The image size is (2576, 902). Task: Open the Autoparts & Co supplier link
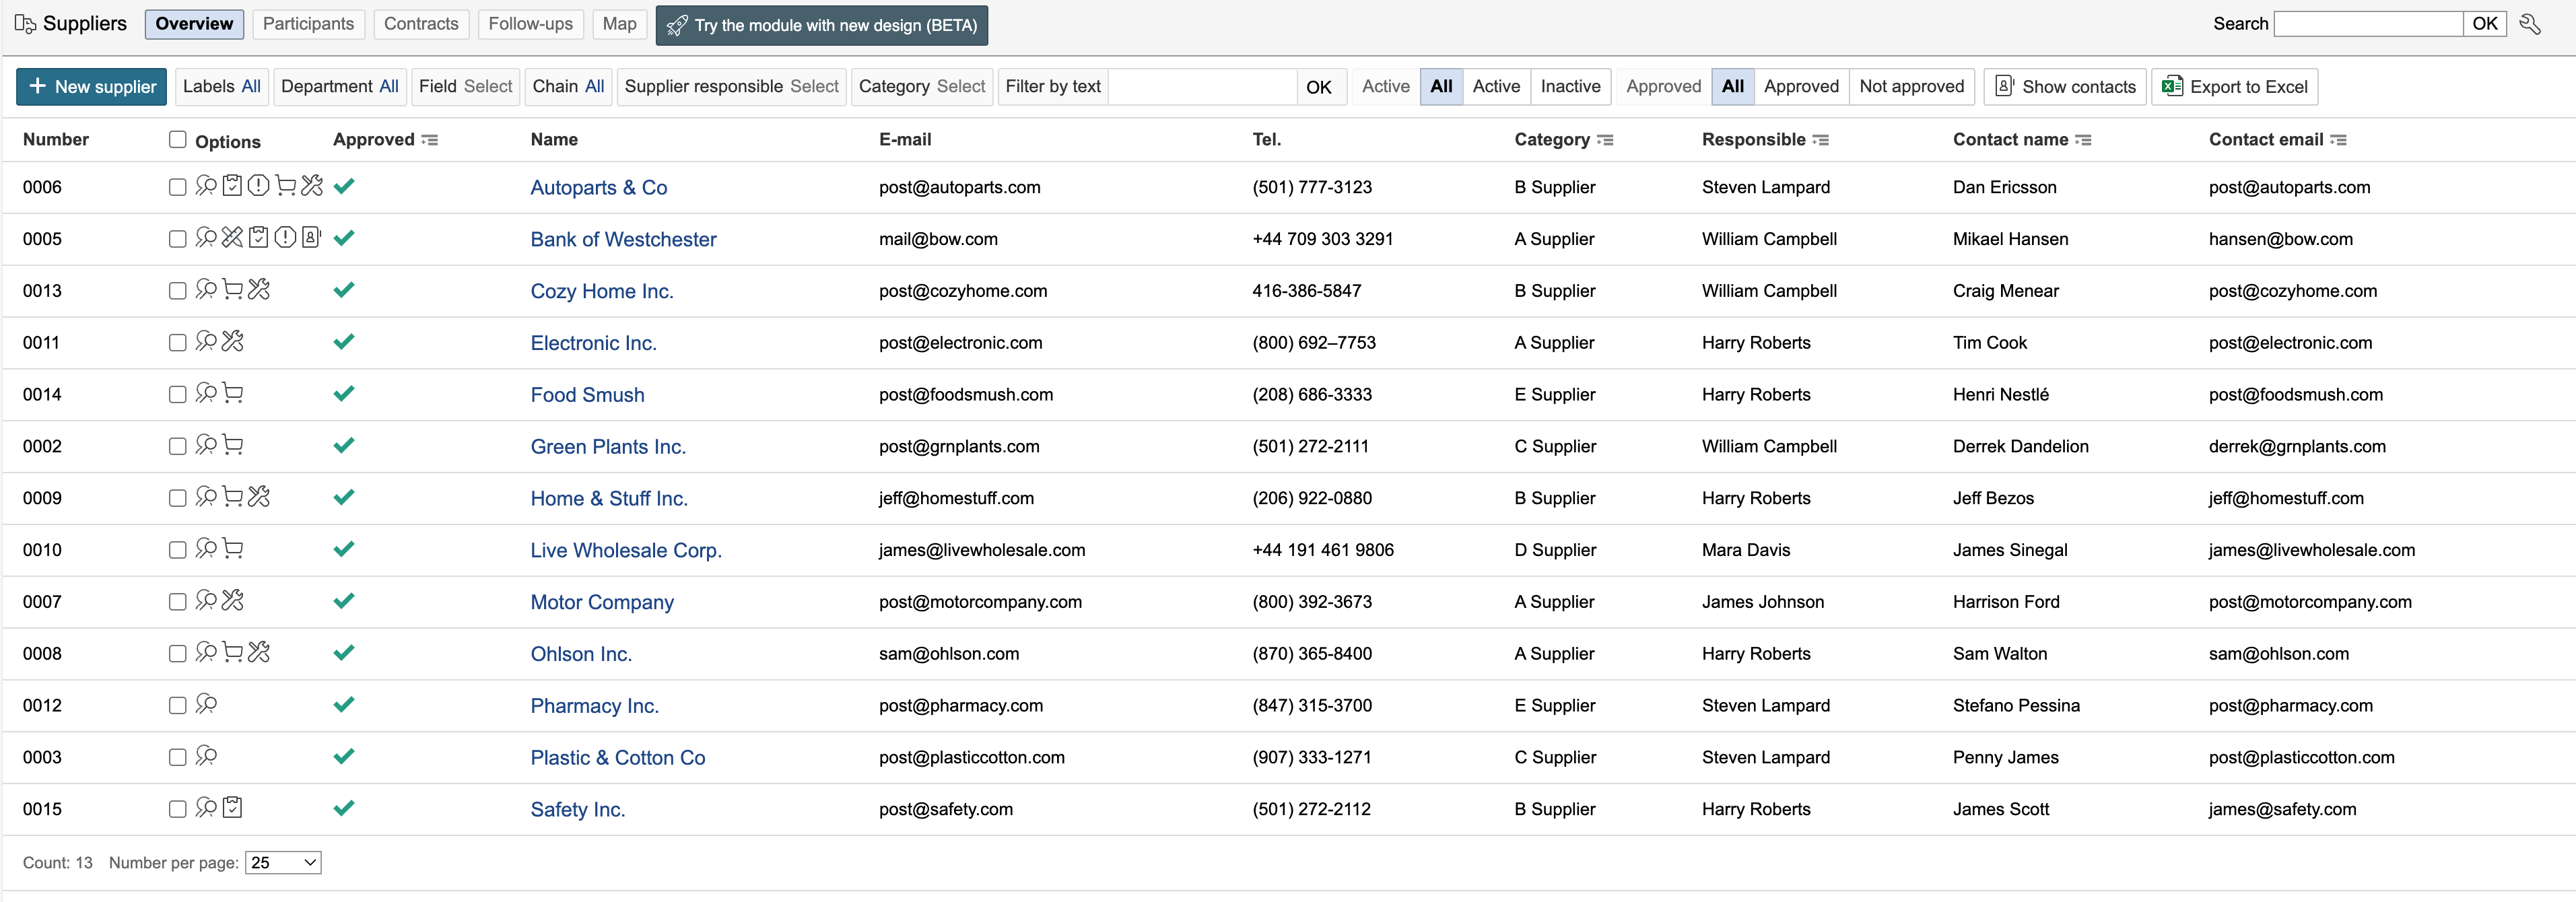(x=598, y=187)
